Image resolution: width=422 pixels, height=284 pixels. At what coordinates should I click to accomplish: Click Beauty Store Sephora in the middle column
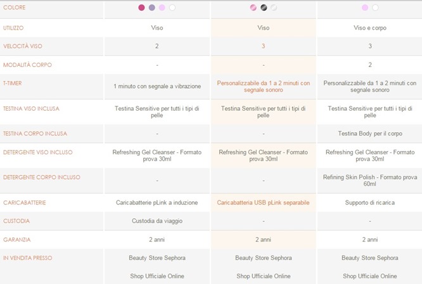click(263, 258)
